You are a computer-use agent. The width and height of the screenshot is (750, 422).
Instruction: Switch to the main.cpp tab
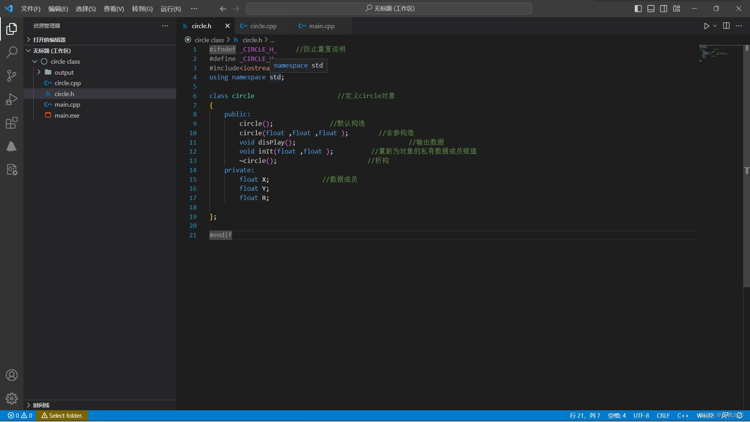click(321, 26)
